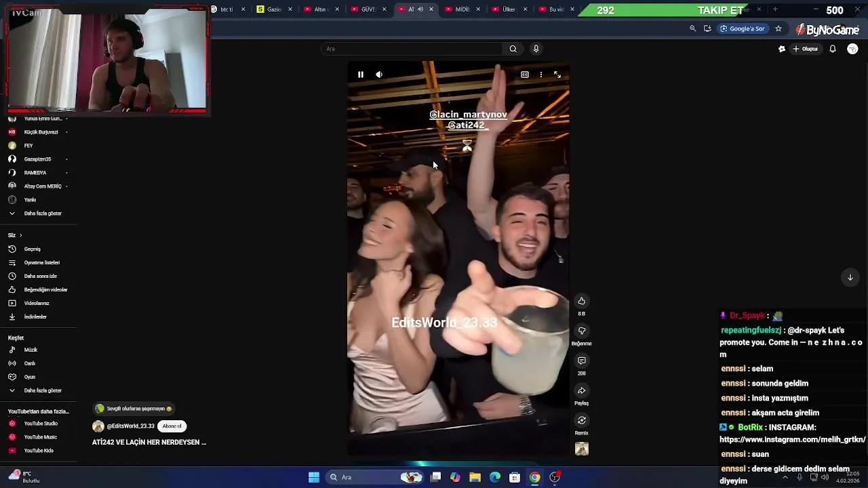Open the sound thumbnail below Remix
The width and height of the screenshot is (868, 488).
click(x=581, y=449)
